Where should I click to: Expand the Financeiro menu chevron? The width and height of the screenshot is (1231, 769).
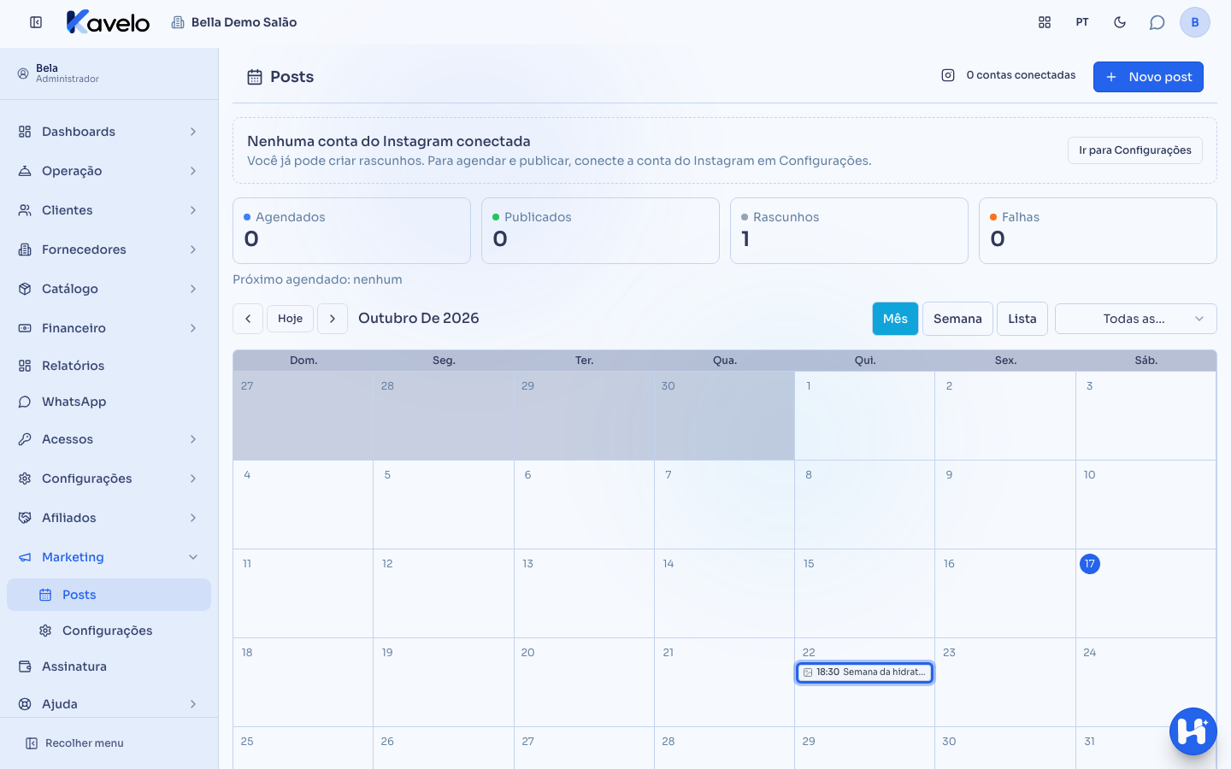click(x=193, y=328)
